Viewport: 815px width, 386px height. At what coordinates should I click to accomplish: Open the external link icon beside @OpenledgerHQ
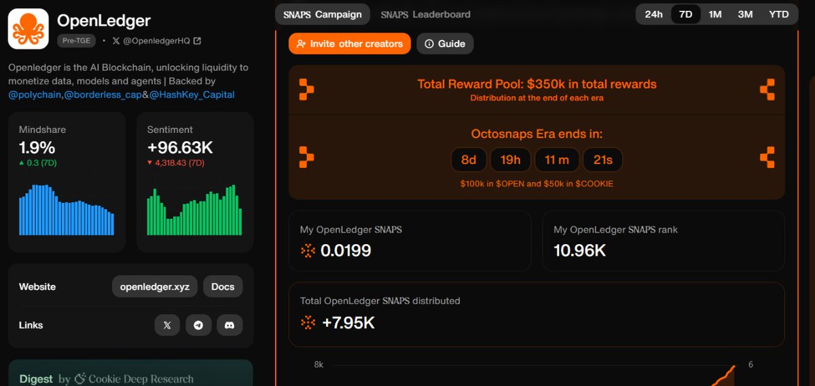pos(197,41)
